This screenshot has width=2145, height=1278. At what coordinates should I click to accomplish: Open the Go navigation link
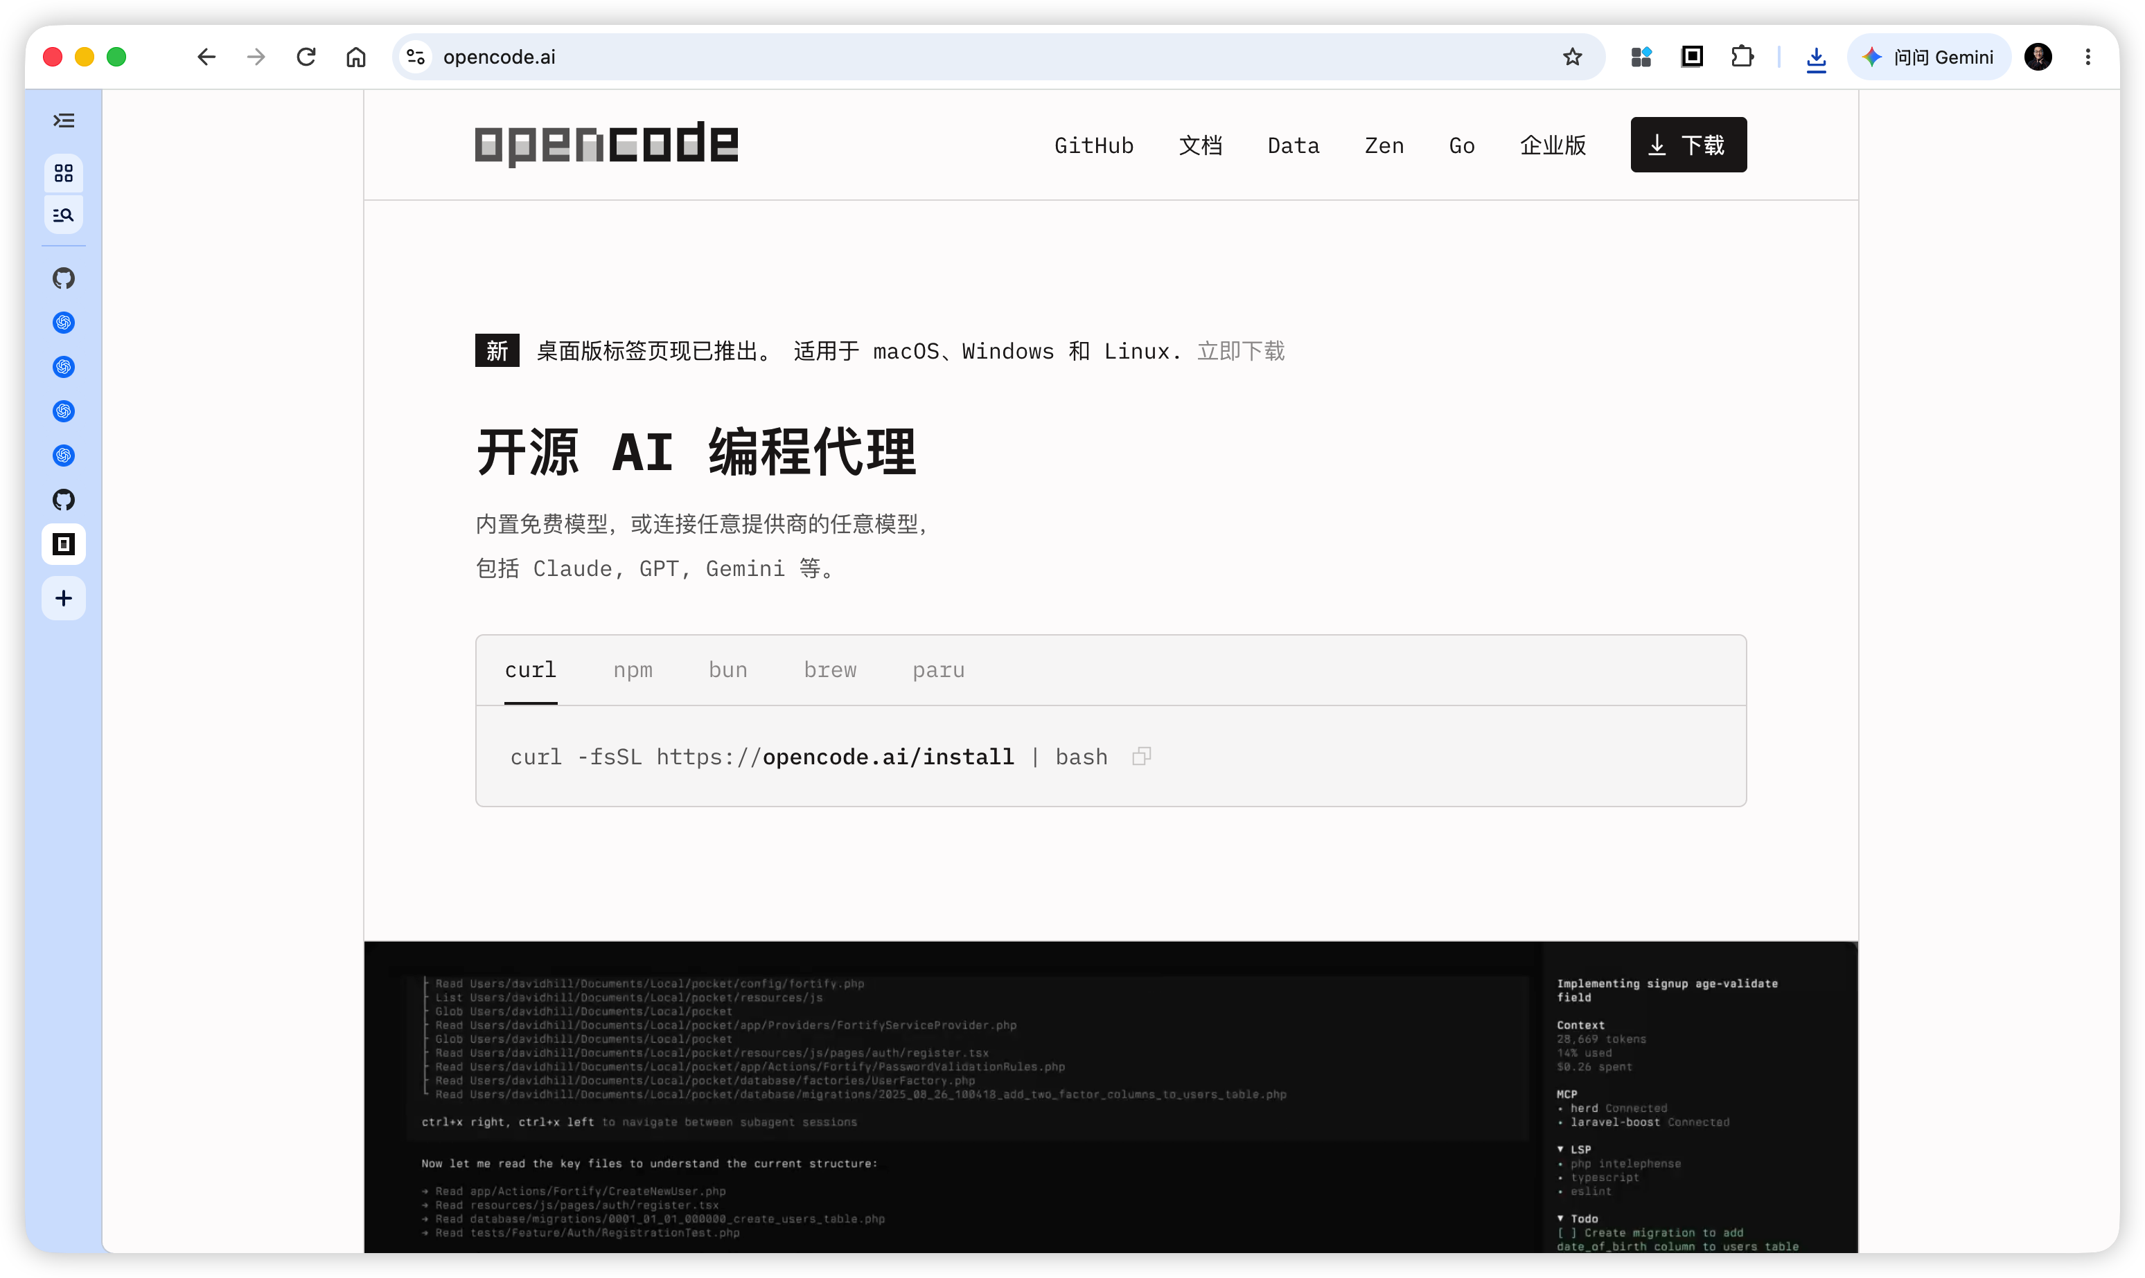pyautogui.click(x=1462, y=145)
